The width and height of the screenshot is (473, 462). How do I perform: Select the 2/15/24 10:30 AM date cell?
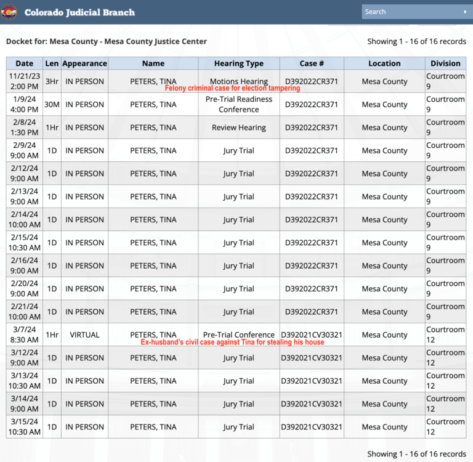click(x=25, y=243)
